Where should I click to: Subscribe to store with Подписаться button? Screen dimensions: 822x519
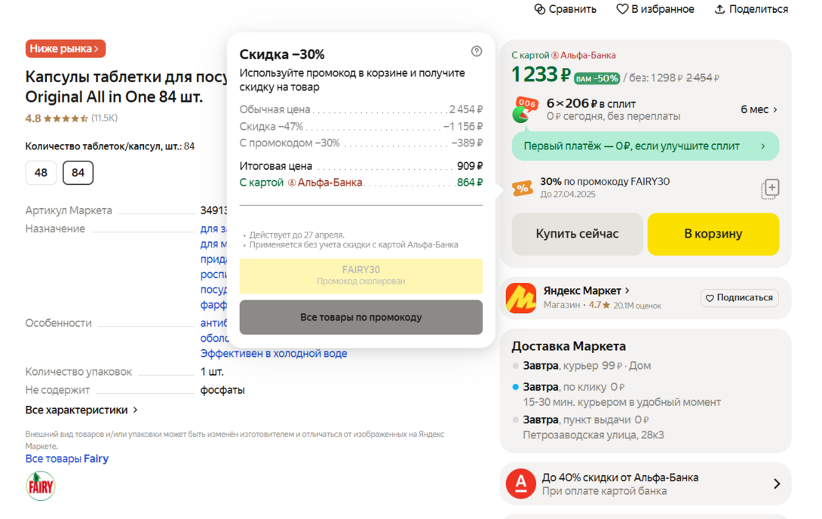click(x=739, y=298)
